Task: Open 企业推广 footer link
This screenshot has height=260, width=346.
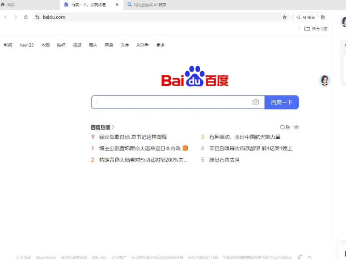Action: pos(119,258)
